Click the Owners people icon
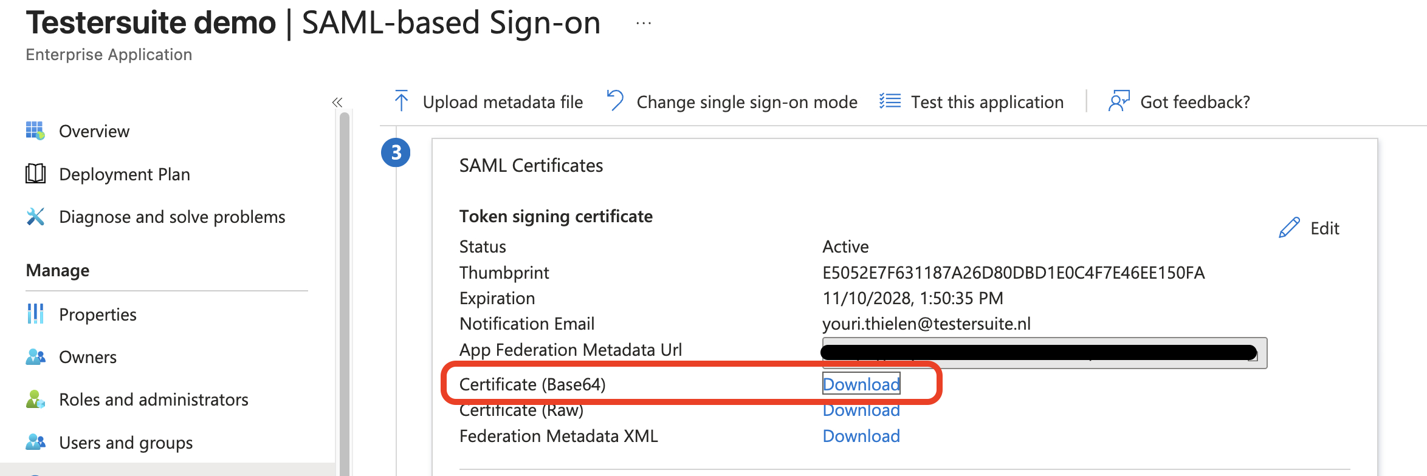Screen dimensions: 1427x476 coord(35,357)
